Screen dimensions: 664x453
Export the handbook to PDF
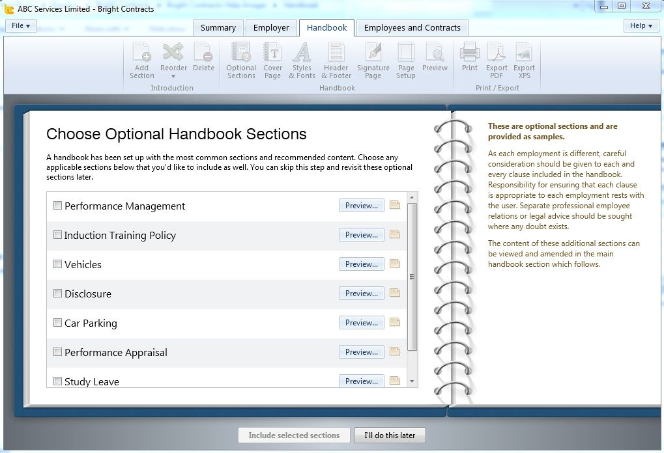pos(497,61)
